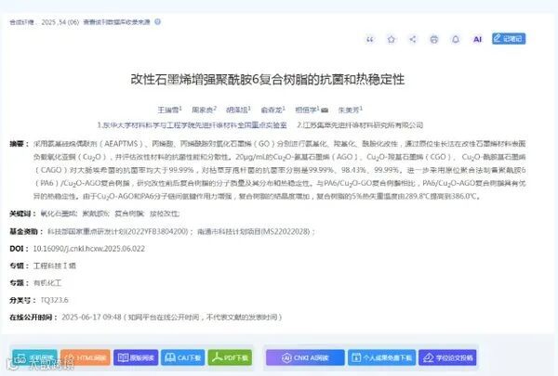Click the 2025, 54 (06) issue link
This screenshot has height=376, width=558.
pos(60,22)
